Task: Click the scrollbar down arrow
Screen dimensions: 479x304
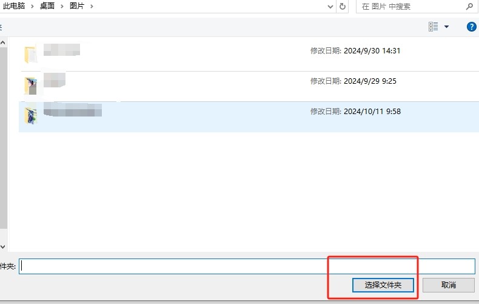Action: pyautogui.click(x=2, y=246)
